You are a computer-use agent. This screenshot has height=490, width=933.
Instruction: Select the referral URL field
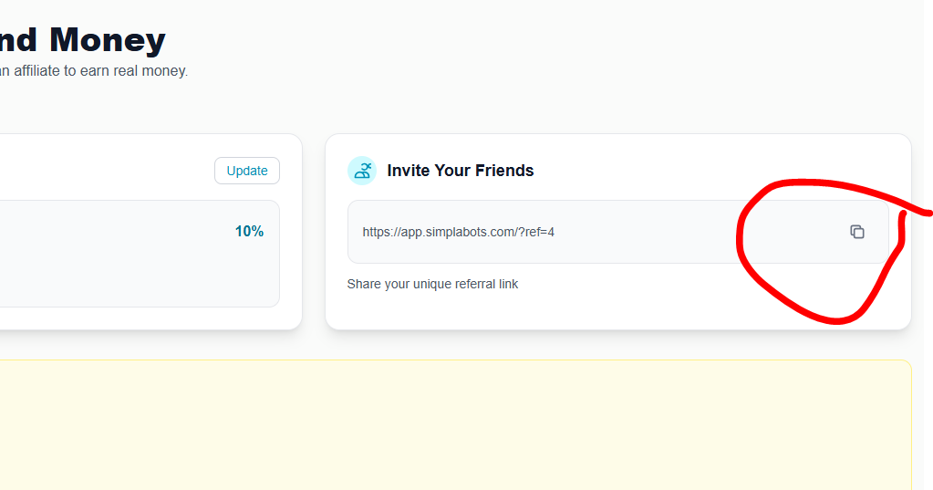click(x=618, y=232)
